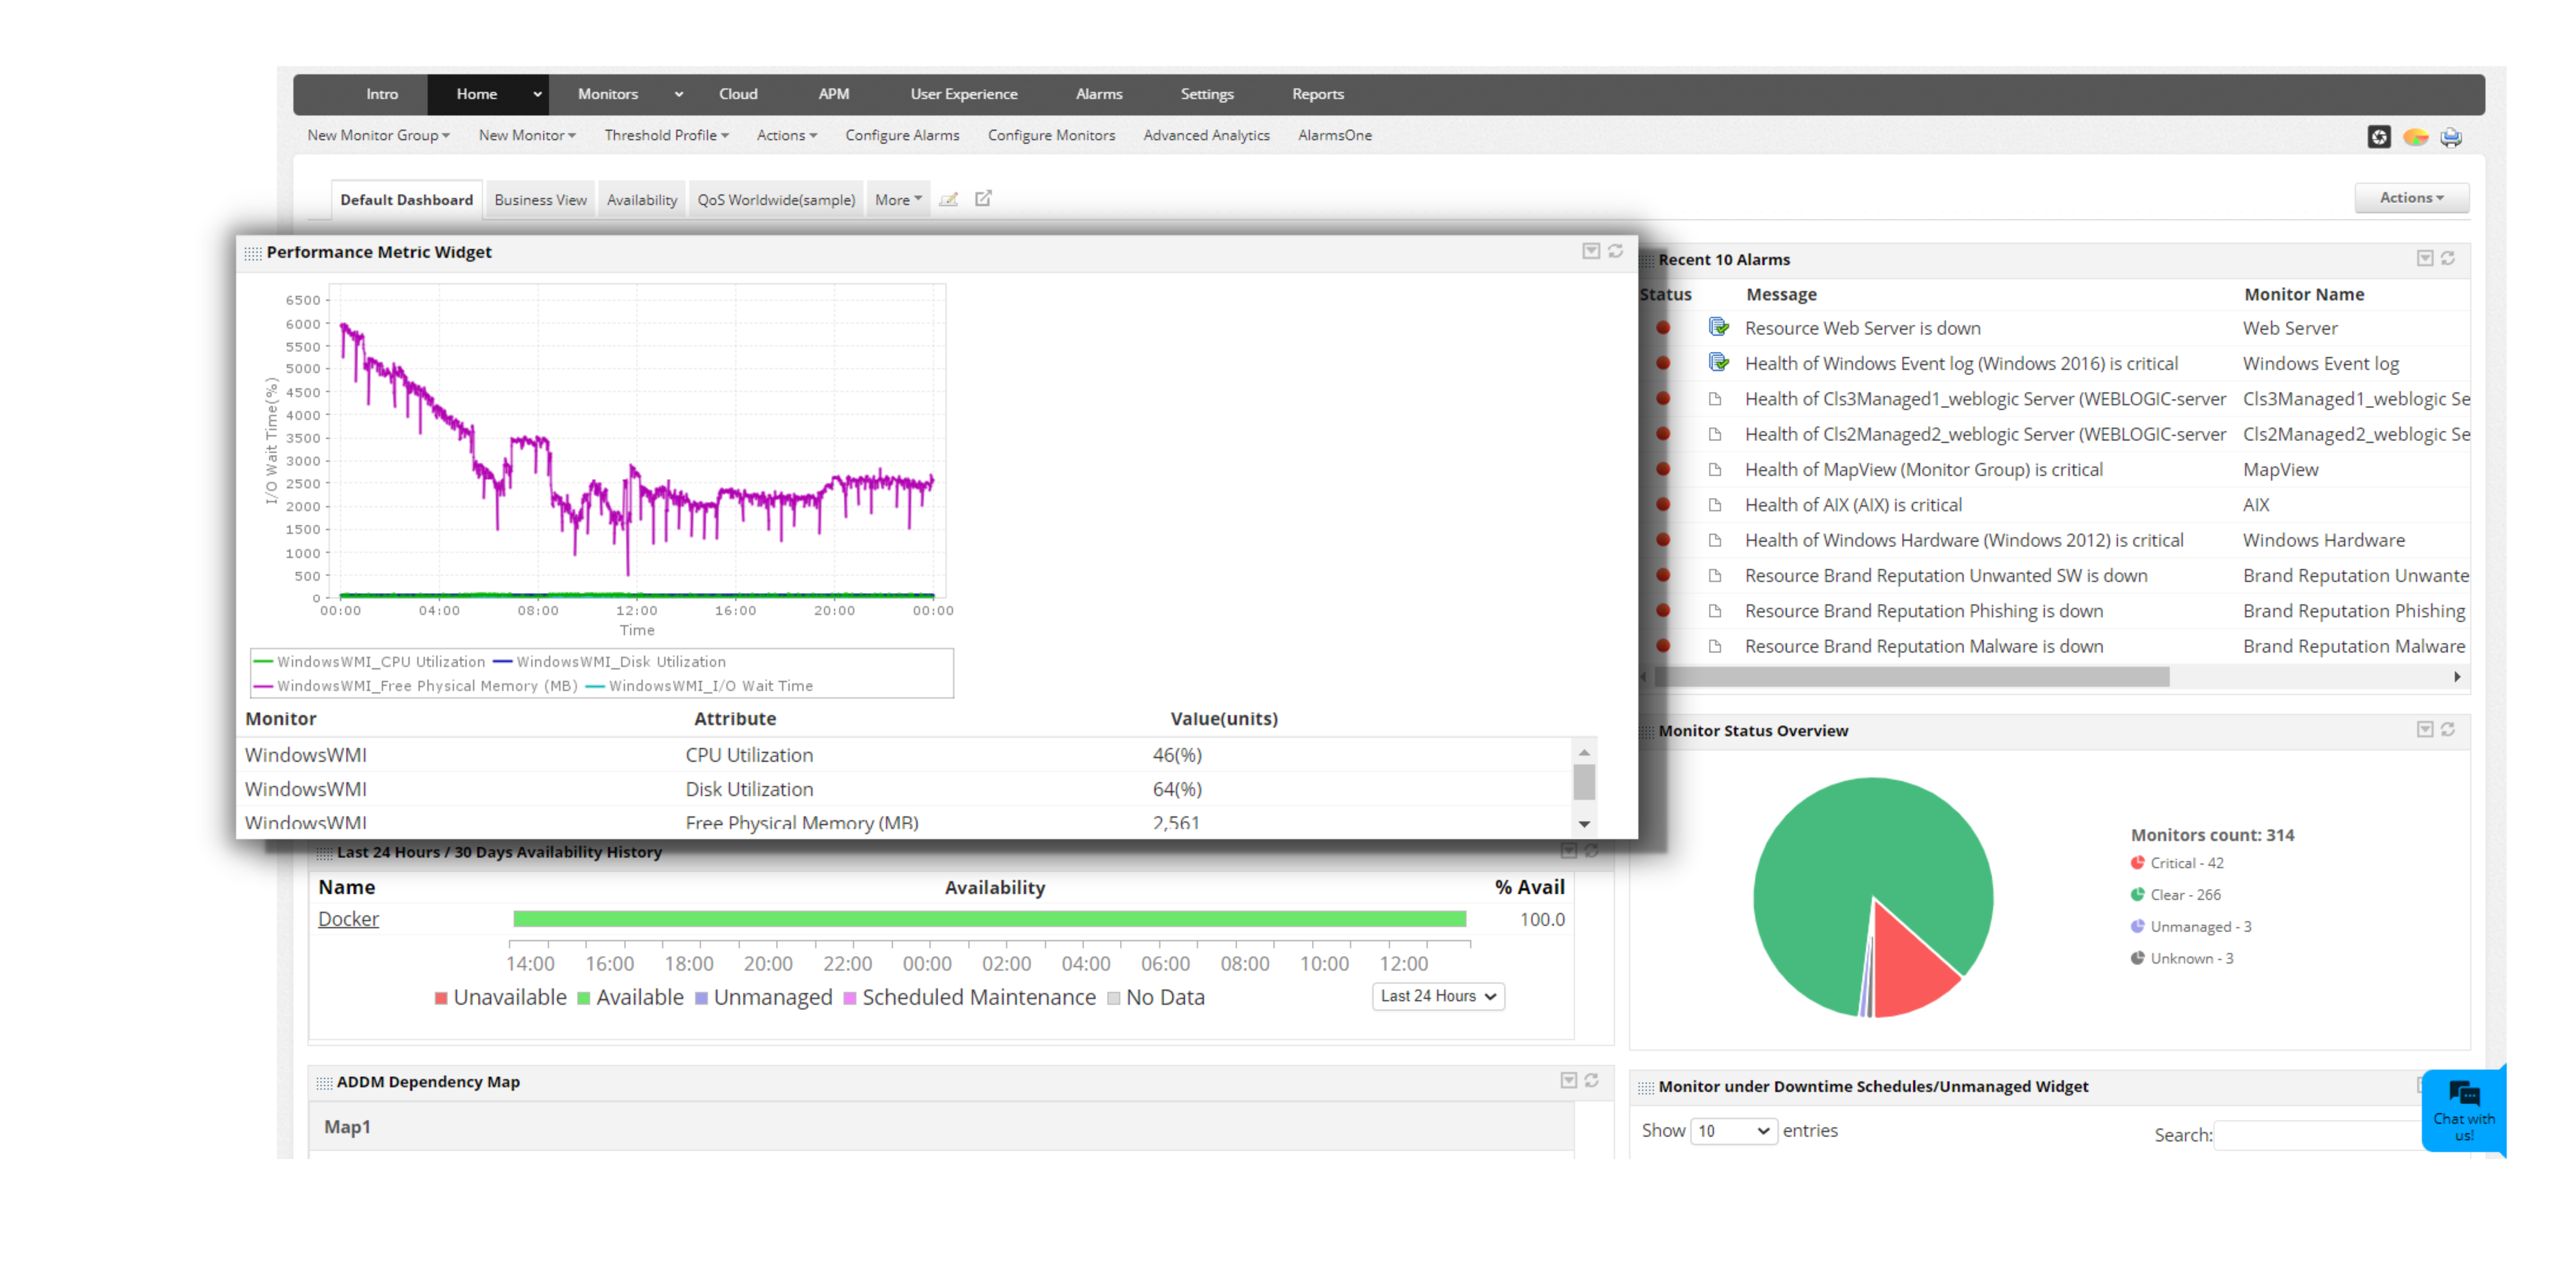Viewport: 2576px width, 1288px height.
Task: Open the pie chart view icon near the printer
Action: 2417,137
